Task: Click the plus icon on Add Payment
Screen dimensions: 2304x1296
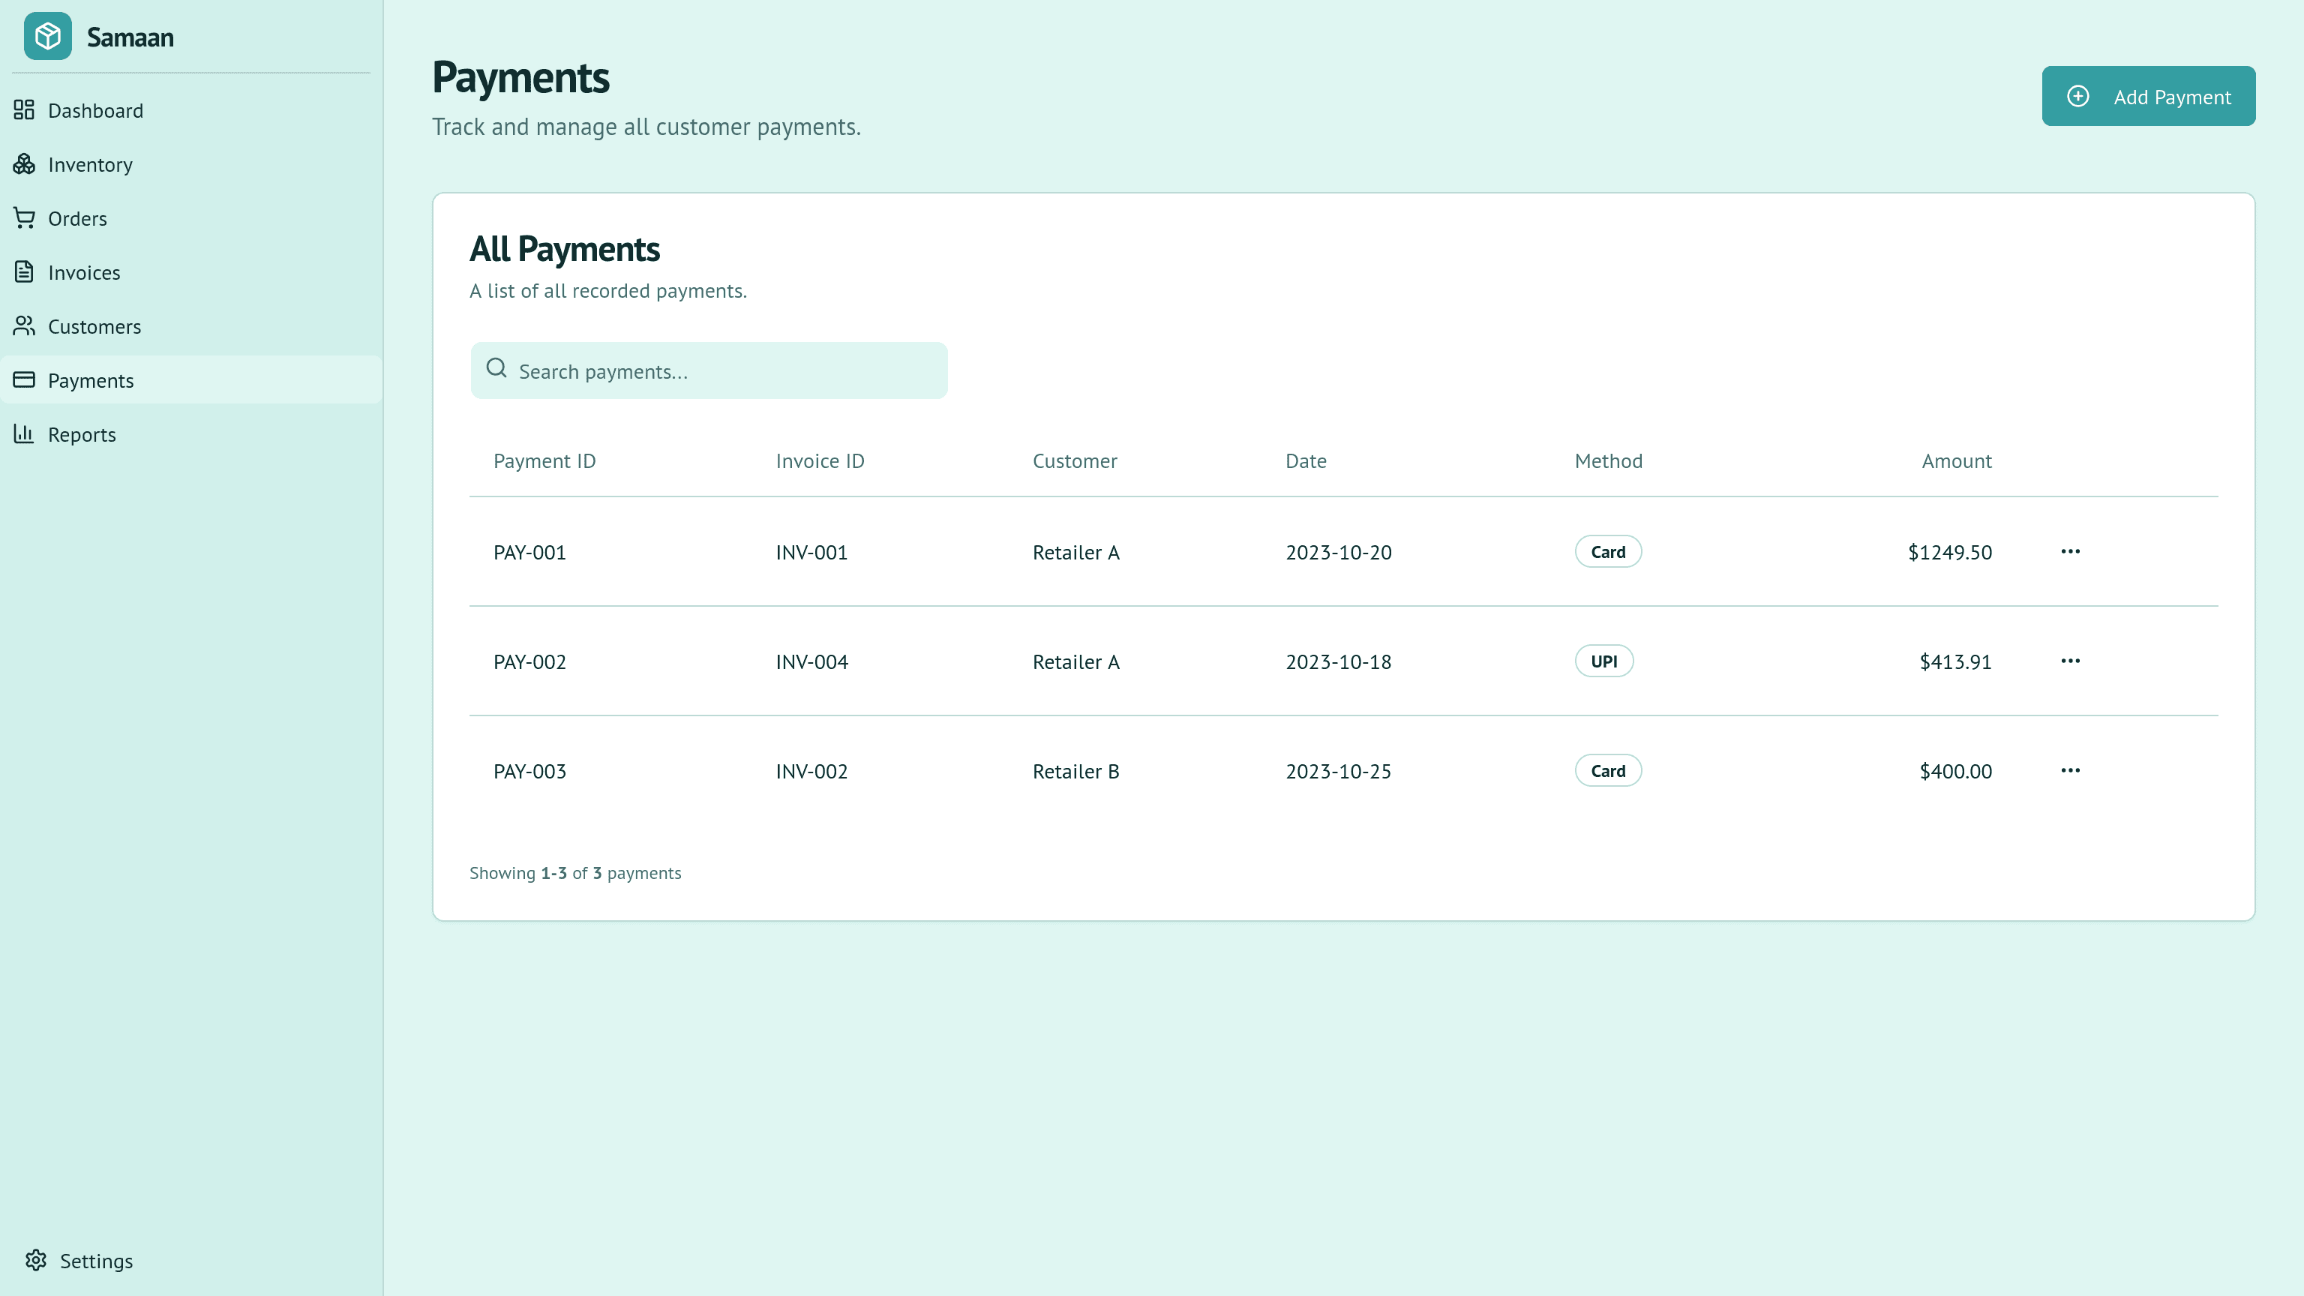Action: pyautogui.click(x=2078, y=96)
